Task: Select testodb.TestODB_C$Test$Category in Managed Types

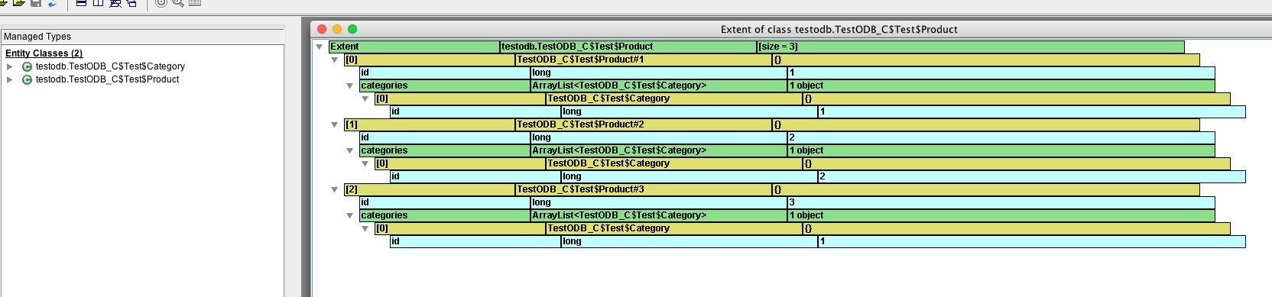Action: coord(110,66)
